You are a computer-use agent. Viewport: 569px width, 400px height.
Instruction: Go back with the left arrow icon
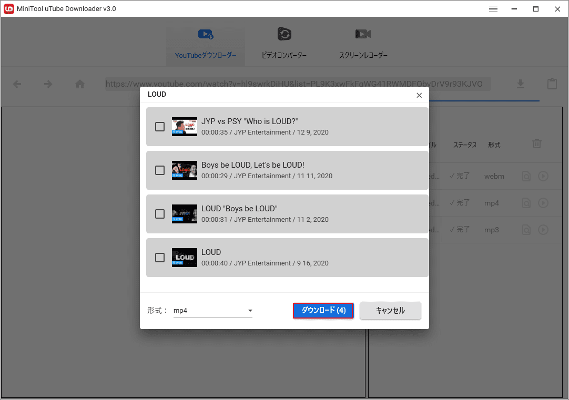[17, 84]
